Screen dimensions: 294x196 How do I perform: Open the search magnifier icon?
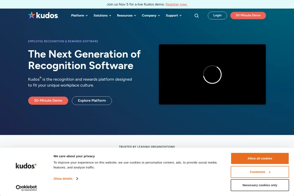(x=196, y=16)
